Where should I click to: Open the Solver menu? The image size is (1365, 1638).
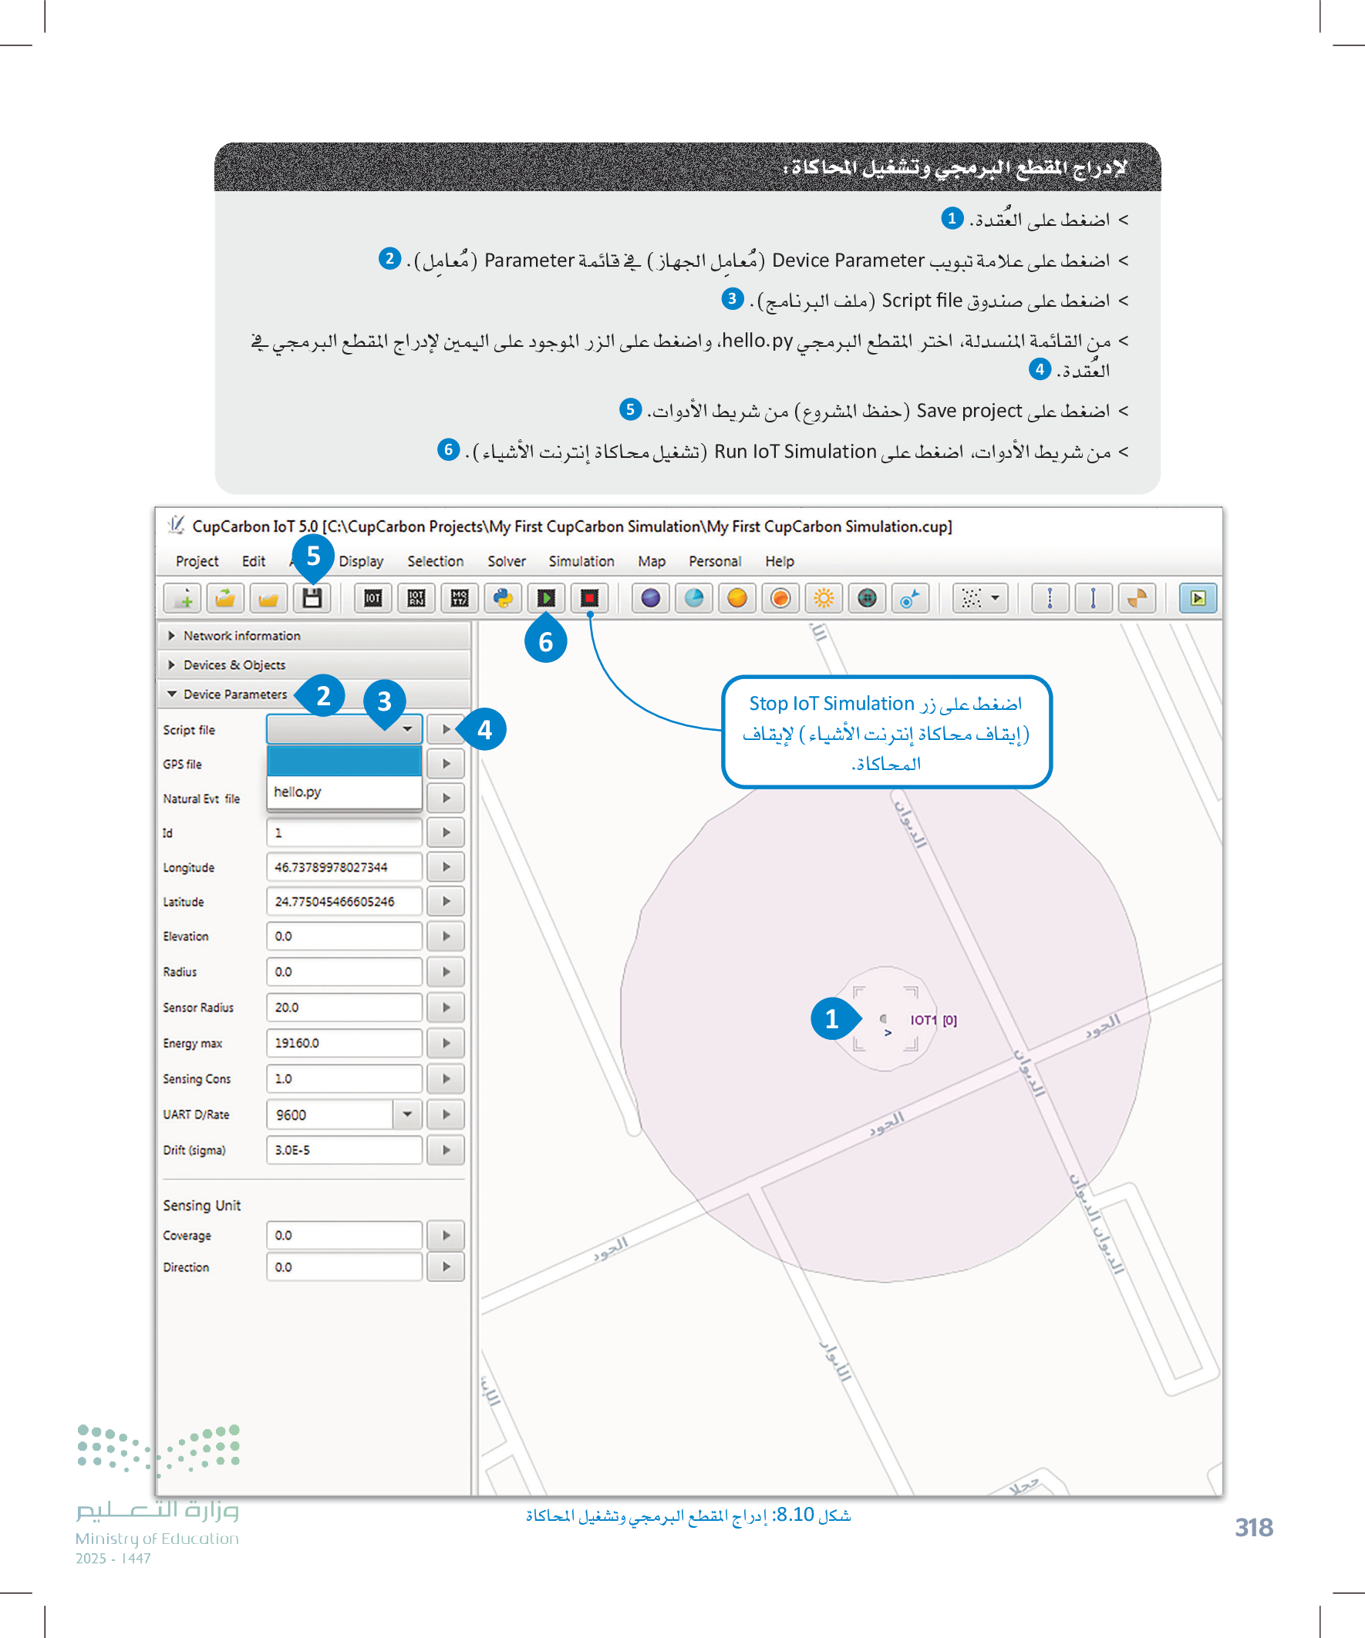point(506,561)
